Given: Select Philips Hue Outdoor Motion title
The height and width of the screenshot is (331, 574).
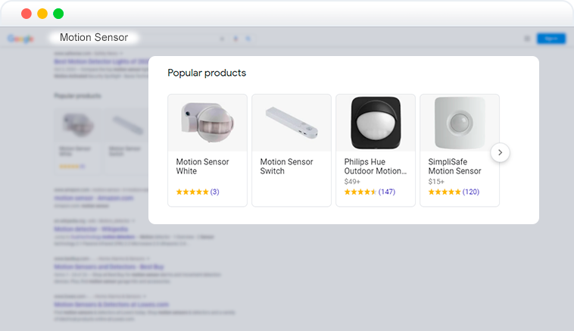Looking at the screenshot, I should (x=376, y=166).
